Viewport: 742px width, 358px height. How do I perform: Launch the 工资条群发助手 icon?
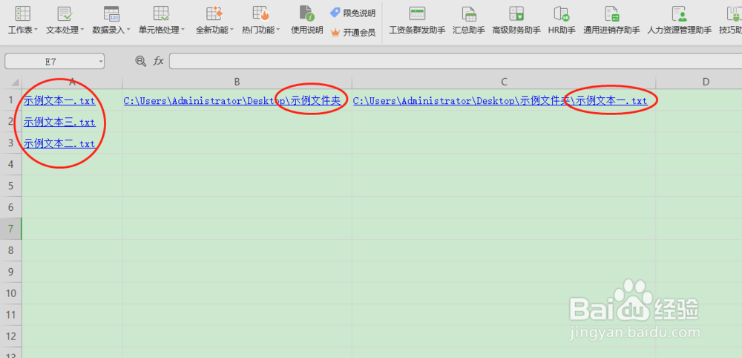(x=417, y=13)
